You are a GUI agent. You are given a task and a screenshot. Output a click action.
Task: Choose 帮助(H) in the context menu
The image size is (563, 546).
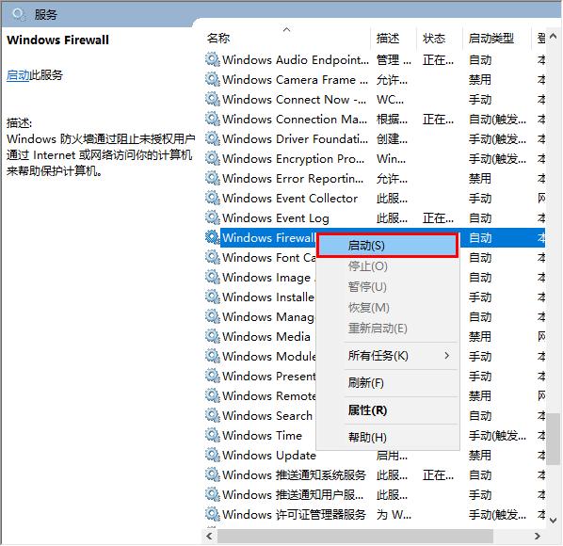pyautogui.click(x=388, y=437)
